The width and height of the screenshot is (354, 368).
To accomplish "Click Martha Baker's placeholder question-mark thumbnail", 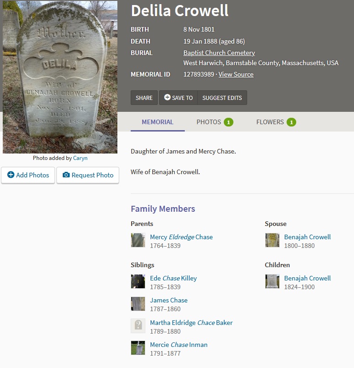I will 138,326.
